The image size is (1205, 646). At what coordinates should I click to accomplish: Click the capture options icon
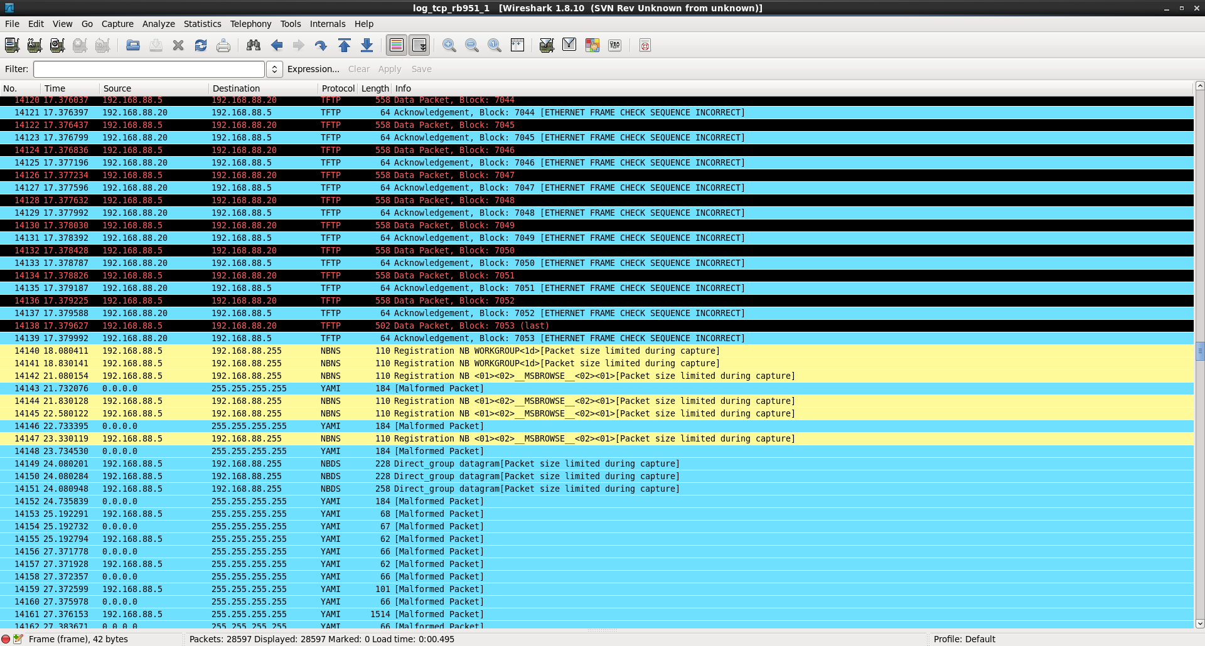35,45
